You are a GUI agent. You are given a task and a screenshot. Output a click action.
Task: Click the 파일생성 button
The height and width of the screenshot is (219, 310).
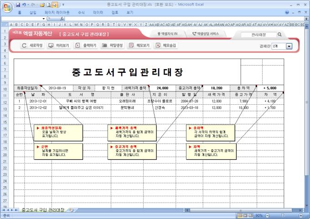tap(113, 46)
